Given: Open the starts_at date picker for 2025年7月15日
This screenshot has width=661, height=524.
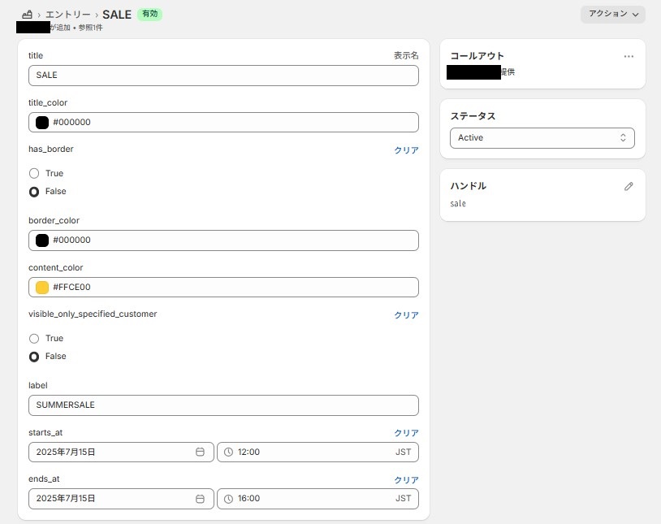Looking at the screenshot, I should pyautogui.click(x=114, y=452).
